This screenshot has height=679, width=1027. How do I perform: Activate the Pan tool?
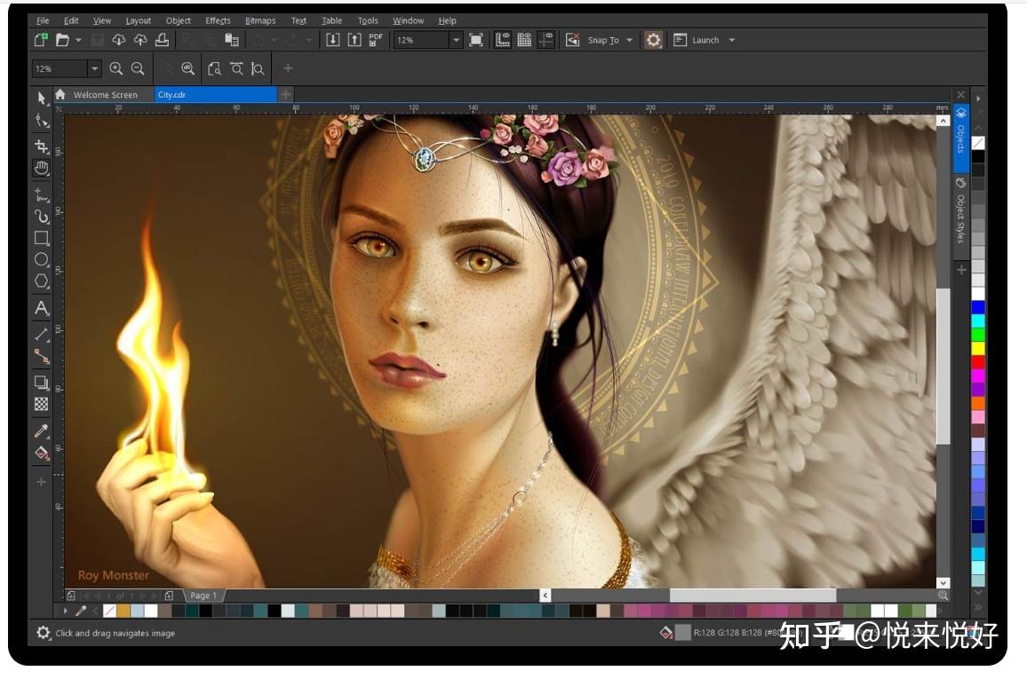pyautogui.click(x=41, y=169)
